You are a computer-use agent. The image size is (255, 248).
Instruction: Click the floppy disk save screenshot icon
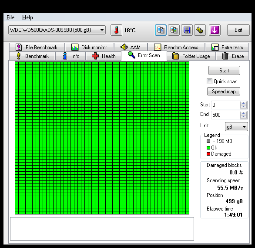tap(187, 30)
